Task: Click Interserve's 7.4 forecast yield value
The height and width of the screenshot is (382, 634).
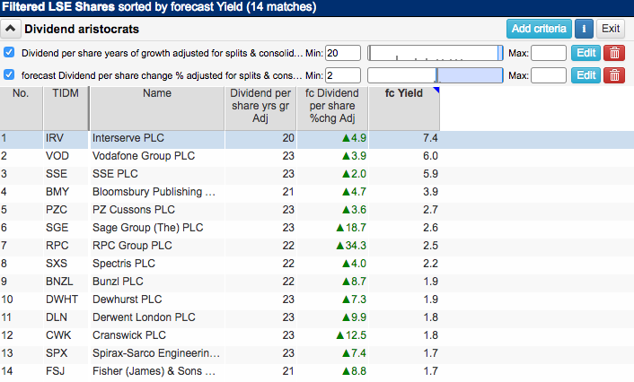Action: pyautogui.click(x=430, y=138)
